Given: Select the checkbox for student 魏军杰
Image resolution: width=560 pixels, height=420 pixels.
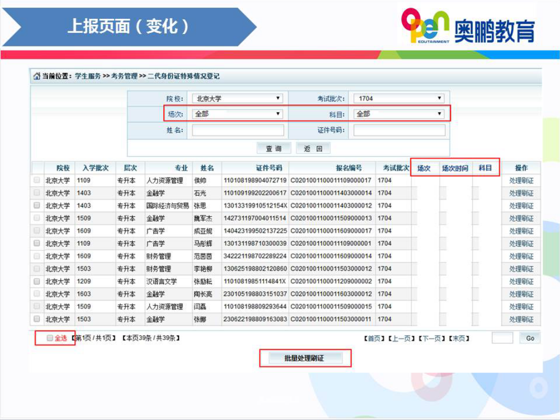Looking at the screenshot, I should click(x=37, y=218).
